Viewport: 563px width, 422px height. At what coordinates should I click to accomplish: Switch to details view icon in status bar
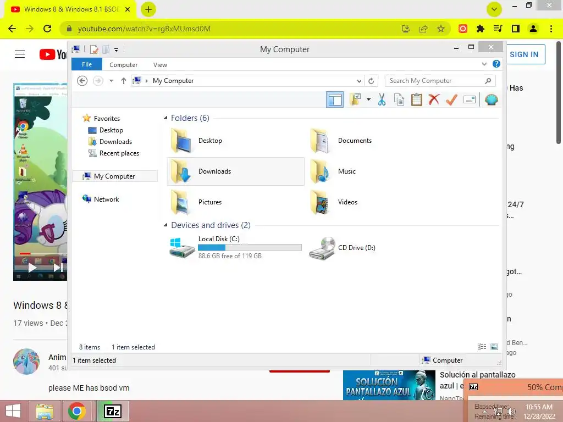482,346
